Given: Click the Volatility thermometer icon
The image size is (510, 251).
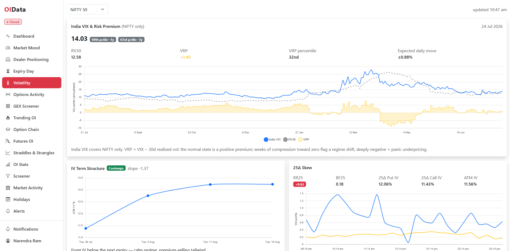Looking at the screenshot, I should pos(8,83).
